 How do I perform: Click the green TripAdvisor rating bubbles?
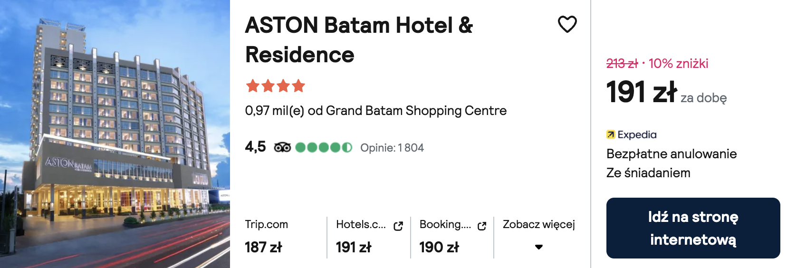[324, 147]
